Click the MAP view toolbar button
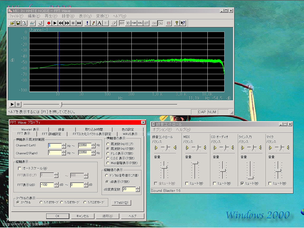This screenshot has height=228, width=304. click(134, 23)
